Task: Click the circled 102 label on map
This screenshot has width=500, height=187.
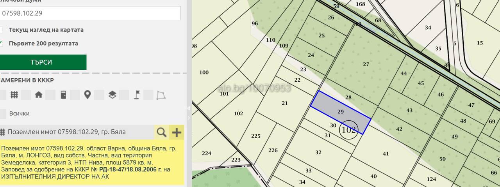Action: point(349,130)
